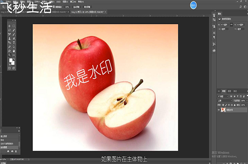Image resolution: width=248 pixels, height=164 pixels.
Task: Select the Clone Stamp tool
Action: coord(9,39)
